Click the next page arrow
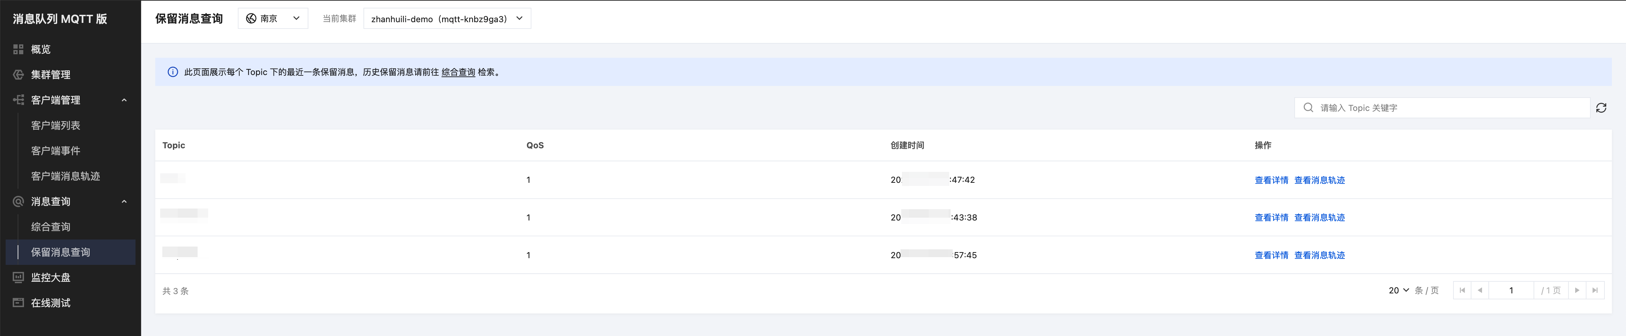The image size is (1626, 336). coord(1577,291)
